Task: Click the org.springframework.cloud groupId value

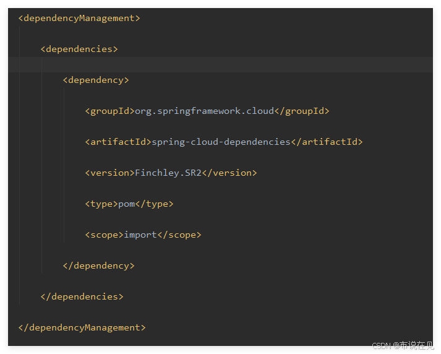Action: coord(204,111)
